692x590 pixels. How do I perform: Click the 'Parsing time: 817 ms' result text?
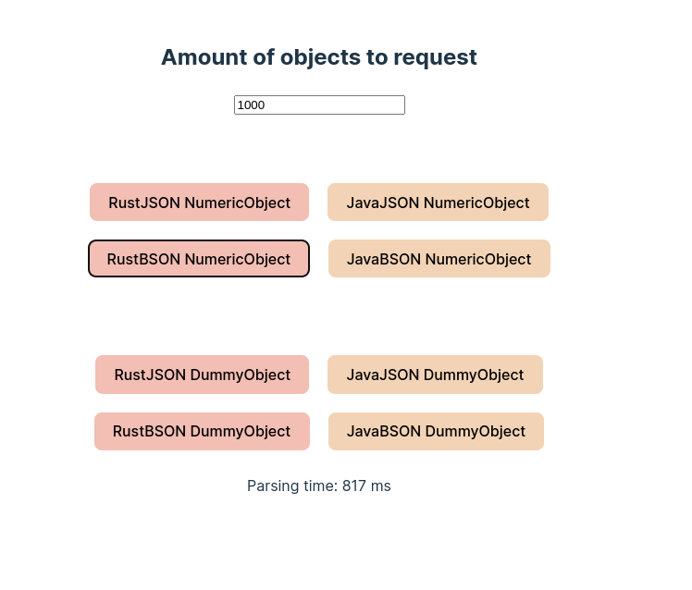318,486
